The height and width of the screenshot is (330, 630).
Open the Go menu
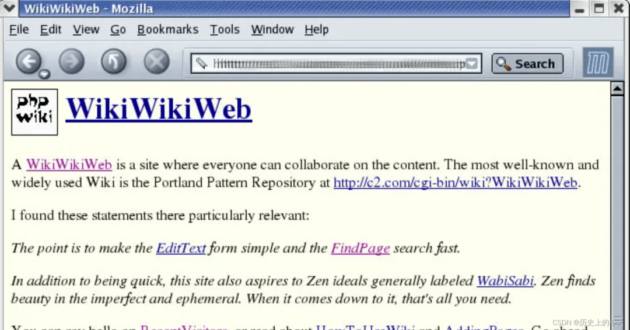pyautogui.click(x=118, y=29)
